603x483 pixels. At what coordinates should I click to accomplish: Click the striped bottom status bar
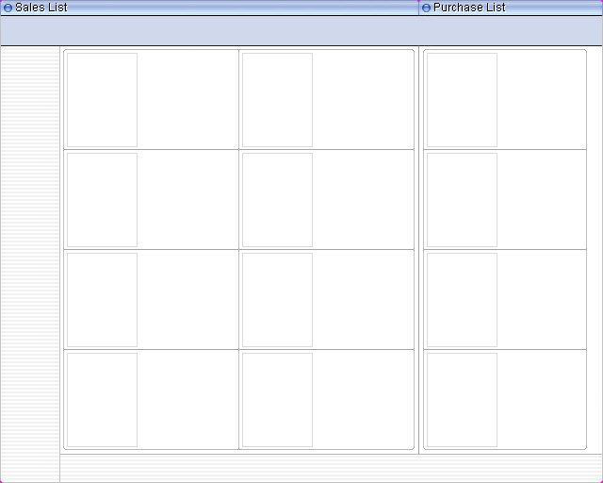[330, 469]
